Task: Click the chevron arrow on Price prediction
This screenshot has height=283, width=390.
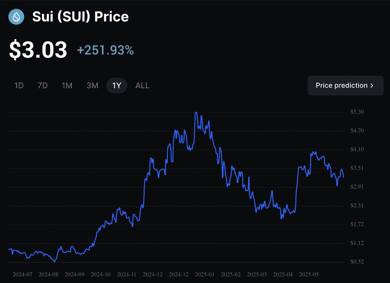Action: pyautogui.click(x=372, y=86)
